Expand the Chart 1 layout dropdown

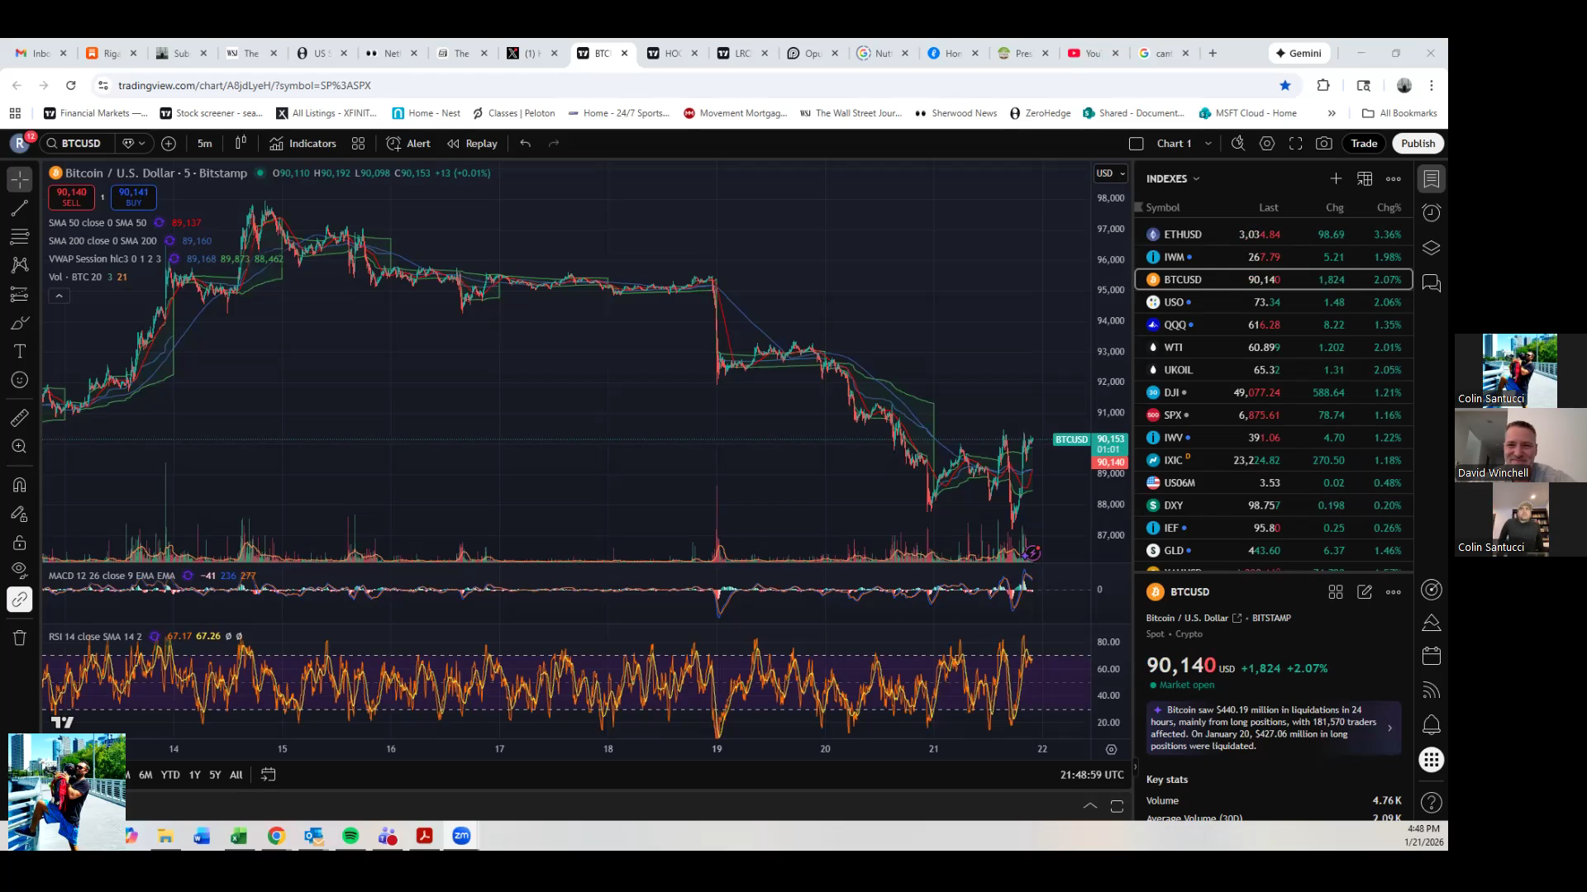click(1208, 143)
